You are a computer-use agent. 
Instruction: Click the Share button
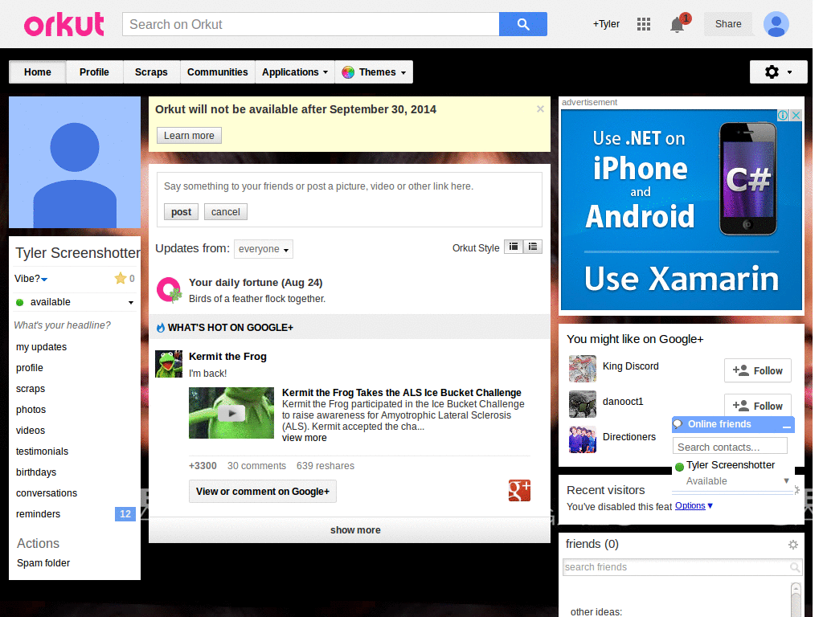(728, 24)
